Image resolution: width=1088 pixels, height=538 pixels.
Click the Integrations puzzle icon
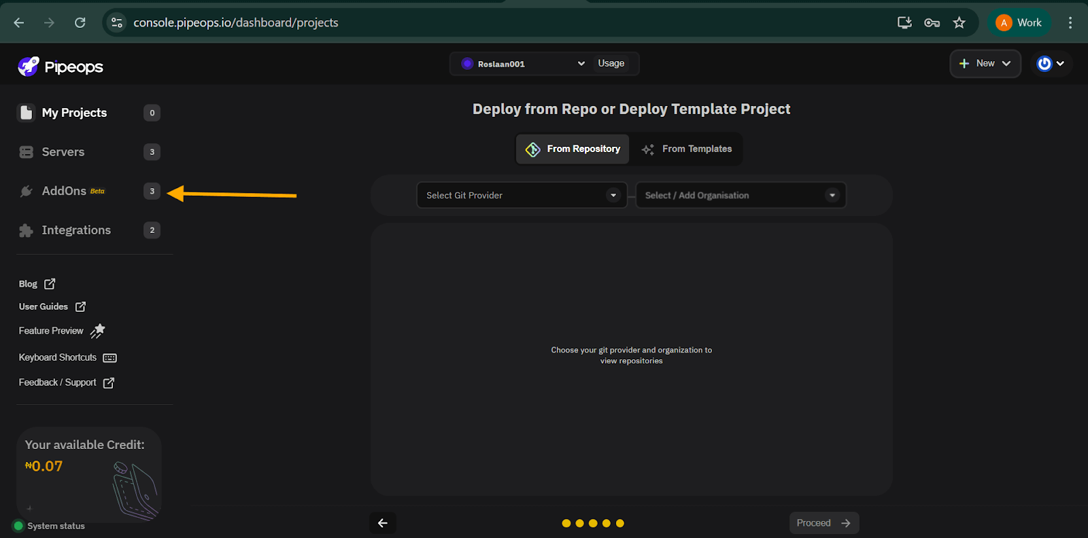pos(26,230)
